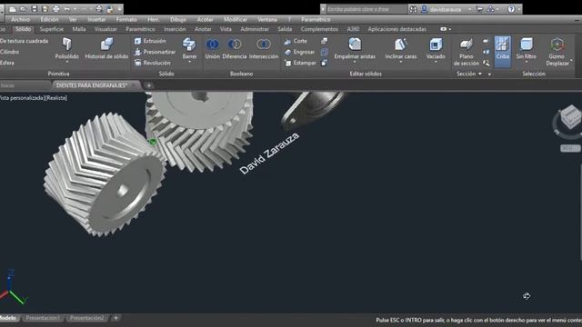Use the Engrosar thicken tool
Viewport: 582px width, 327px height.
[299, 52]
